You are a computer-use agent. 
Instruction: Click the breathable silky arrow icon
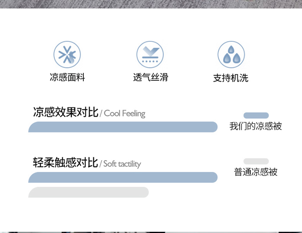pyautogui.click(x=150, y=54)
